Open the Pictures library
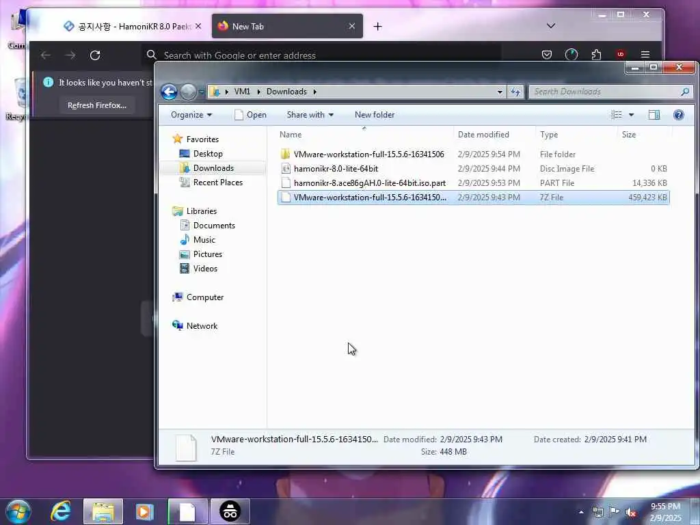The width and height of the screenshot is (700, 525). (x=208, y=254)
